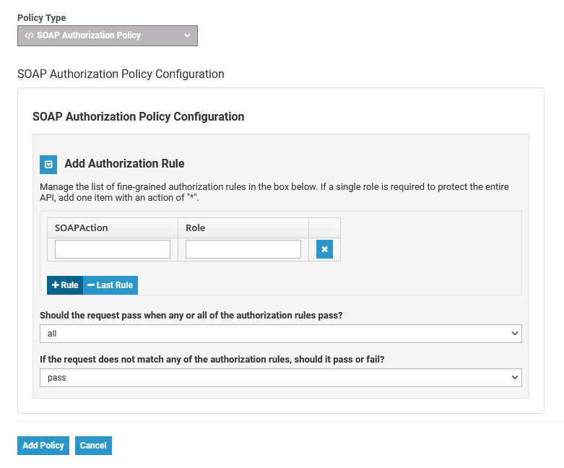Select the SOAP Authorization Policy type text

[x=89, y=35]
